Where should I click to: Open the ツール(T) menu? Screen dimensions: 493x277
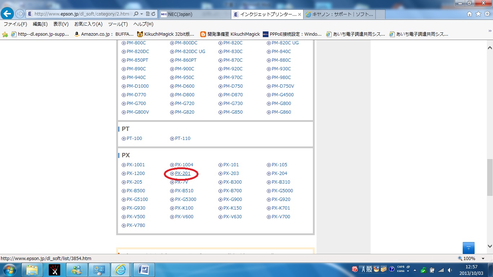click(118, 24)
